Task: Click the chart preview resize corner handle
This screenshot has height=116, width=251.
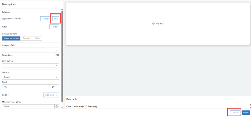Action: pos(249,44)
